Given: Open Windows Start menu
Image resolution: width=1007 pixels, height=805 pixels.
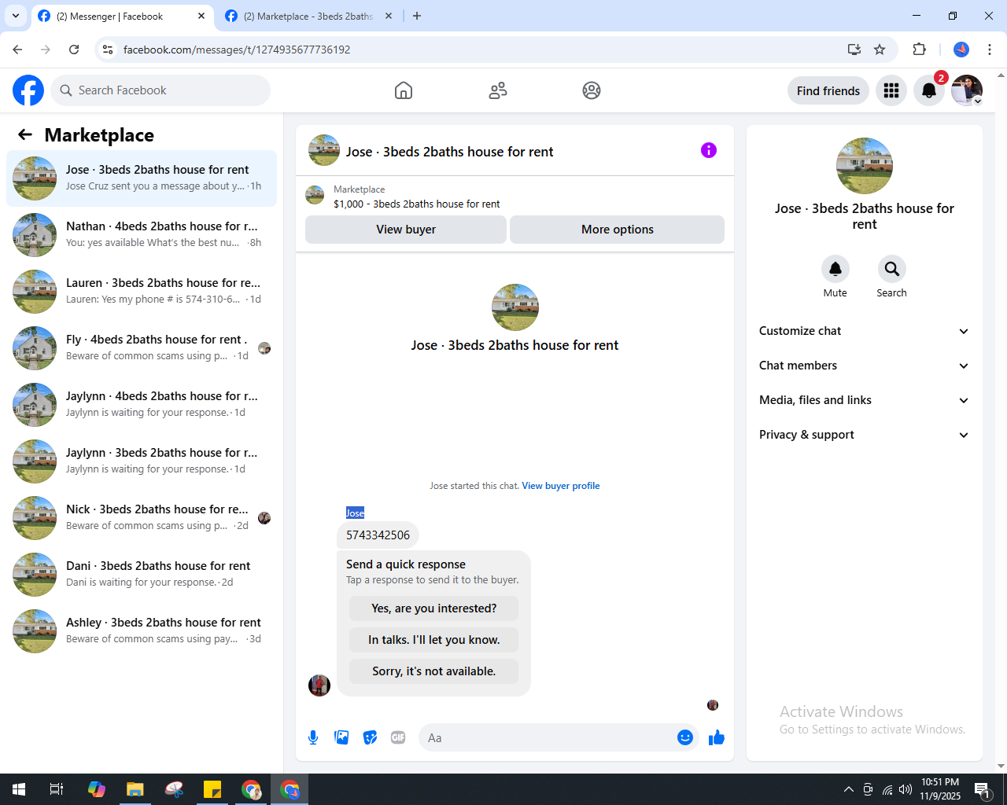Looking at the screenshot, I should click(19, 789).
